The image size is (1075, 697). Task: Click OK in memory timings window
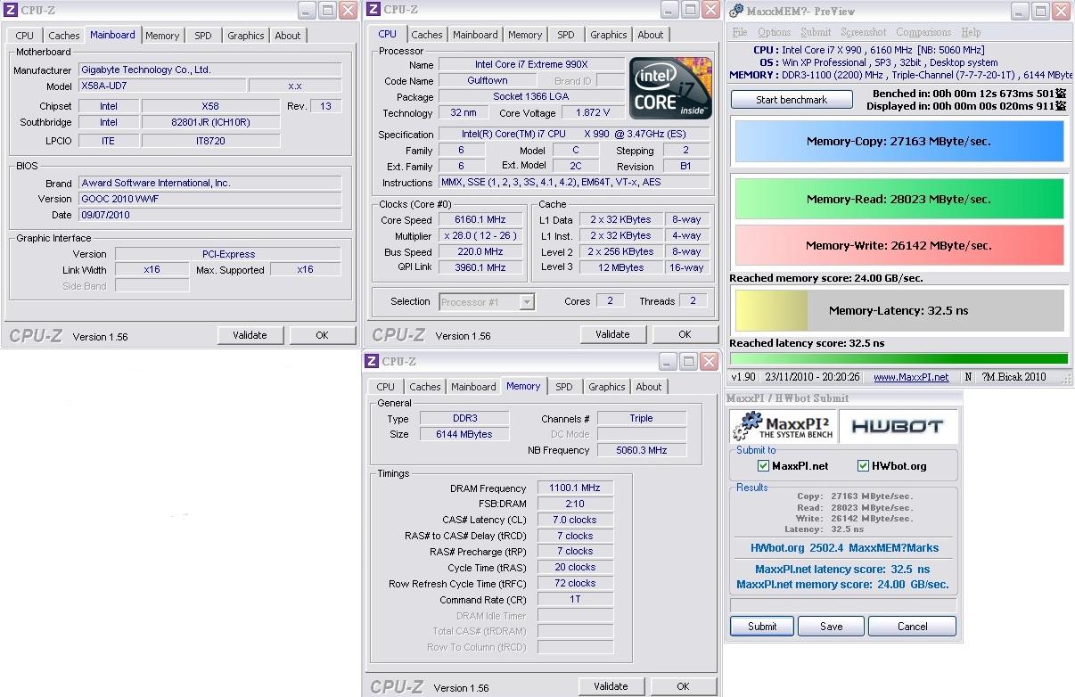pyautogui.click(x=683, y=686)
